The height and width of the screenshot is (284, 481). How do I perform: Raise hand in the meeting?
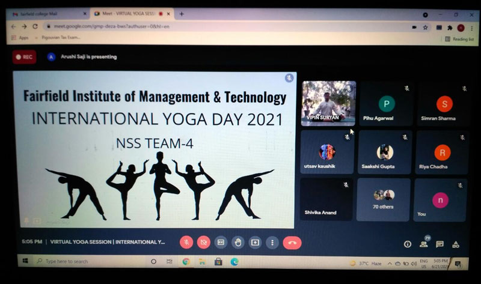(237, 243)
